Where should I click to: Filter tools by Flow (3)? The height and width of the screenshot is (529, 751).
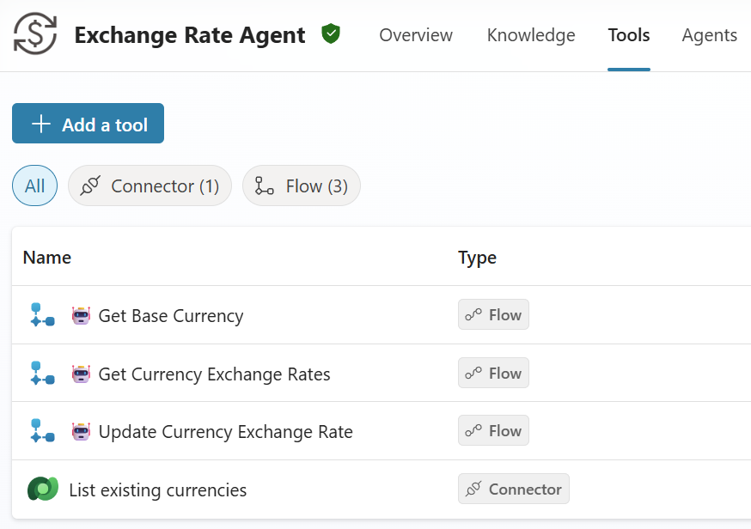click(301, 186)
